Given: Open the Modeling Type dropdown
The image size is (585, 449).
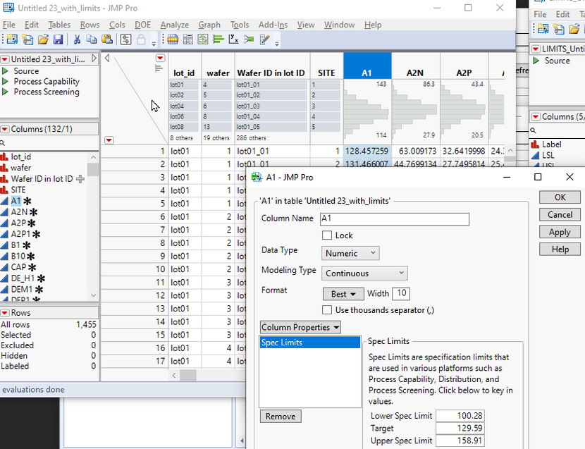Looking at the screenshot, I should pyautogui.click(x=364, y=273).
